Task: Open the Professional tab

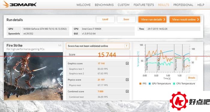Action: coord(183,5)
